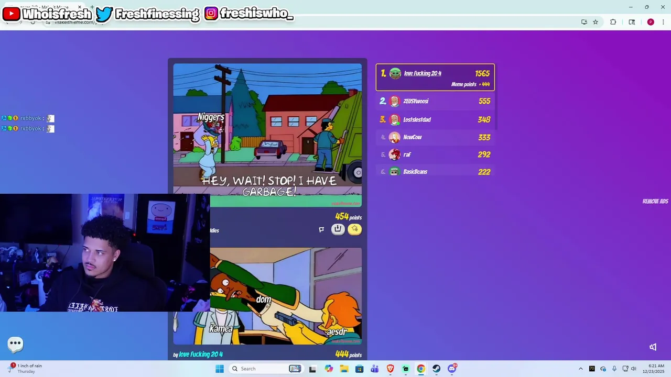Expand the system tray hidden icons chevron
Image resolution: width=671 pixels, height=377 pixels.
[x=580, y=369]
